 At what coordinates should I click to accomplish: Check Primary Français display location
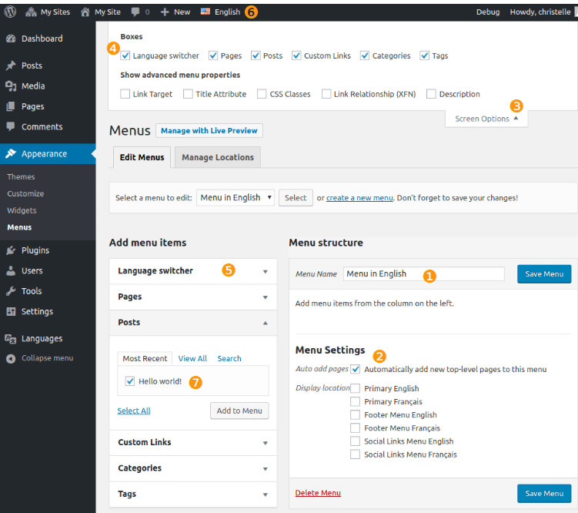356,401
